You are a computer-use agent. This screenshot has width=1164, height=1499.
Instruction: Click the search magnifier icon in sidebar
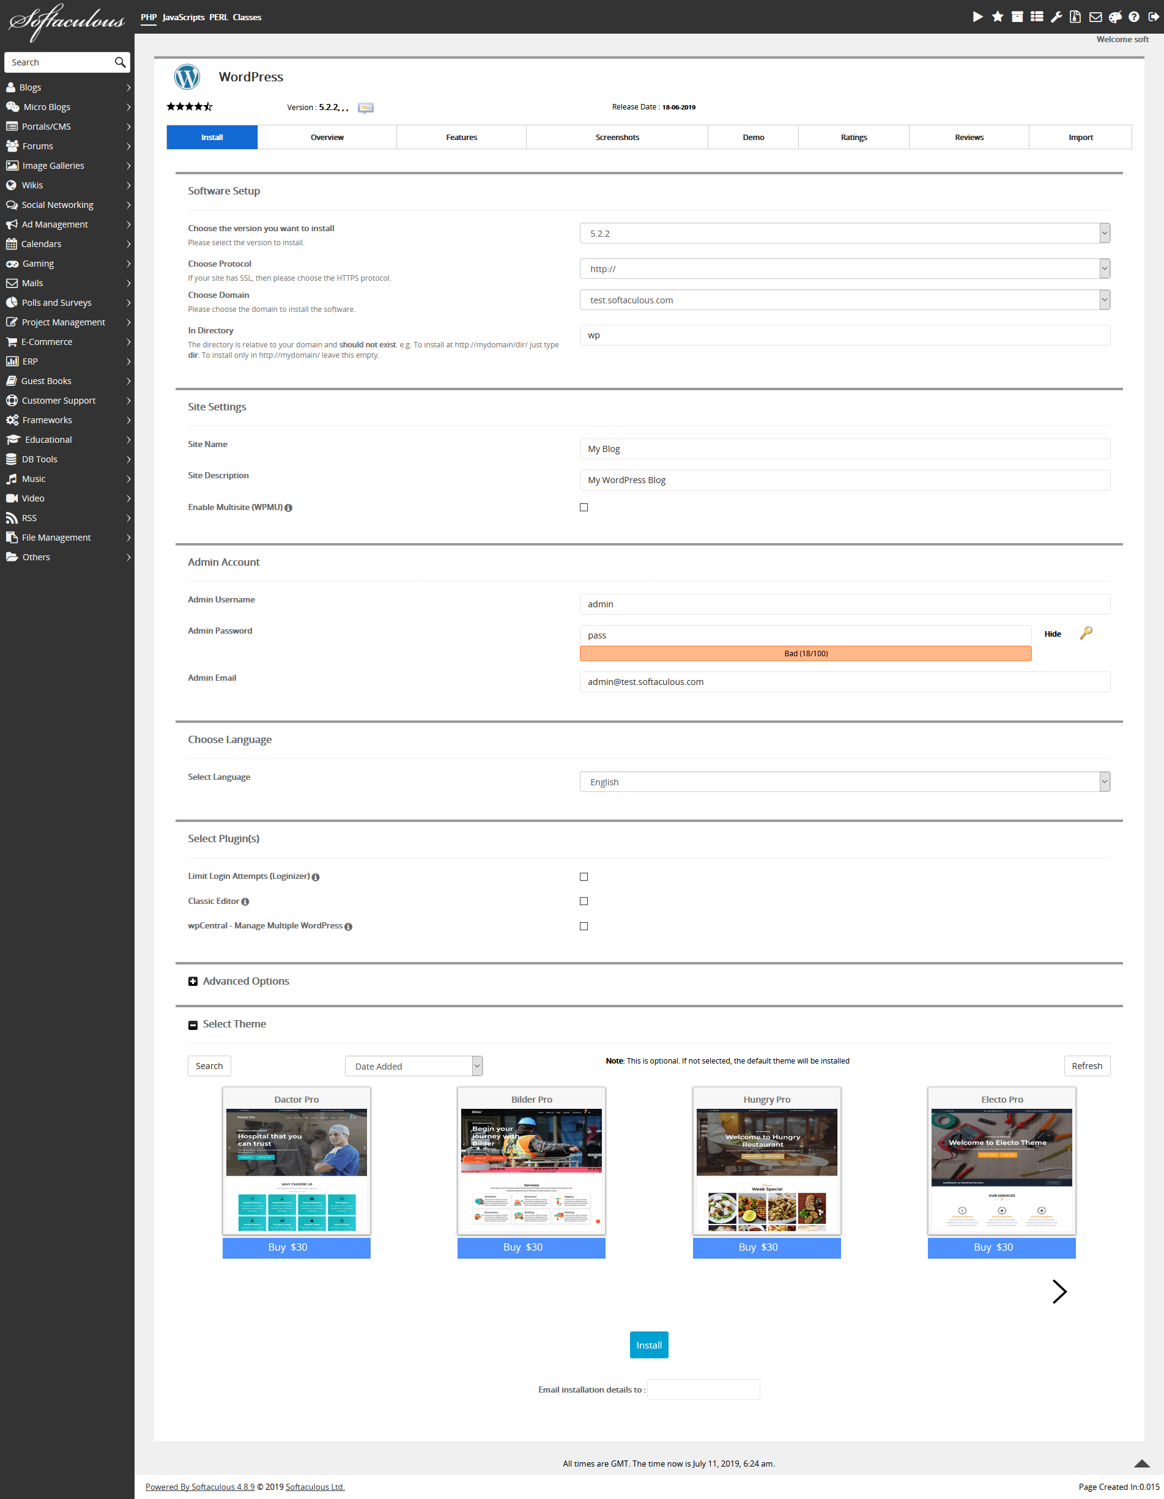click(120, 62)
